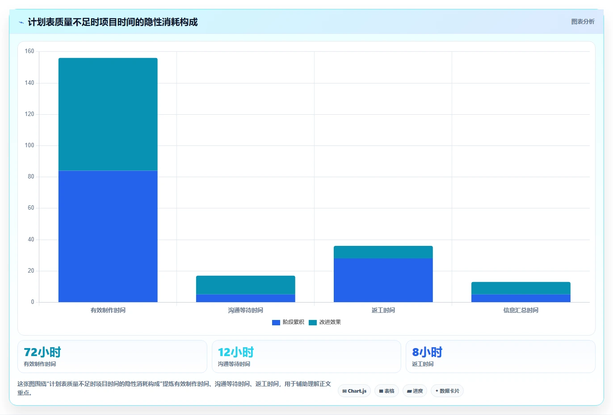Click the blue 返工时间 bar segment

(383, 280)
